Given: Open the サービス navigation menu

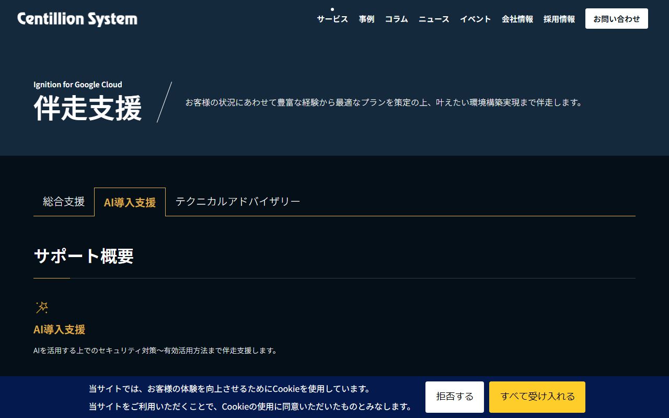Looking at the screenshot, I should click(332, 19).
